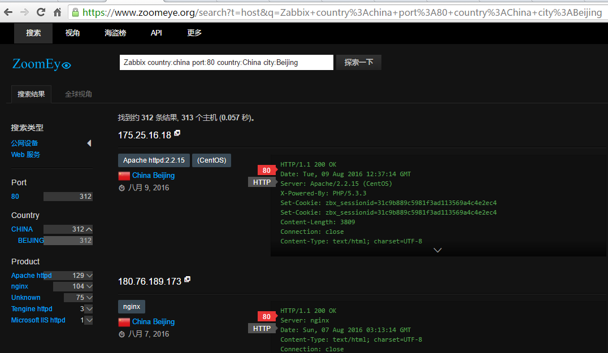608x353 pixels.
Task: Select the BEIJING city filter
Action: pos(31,241)
